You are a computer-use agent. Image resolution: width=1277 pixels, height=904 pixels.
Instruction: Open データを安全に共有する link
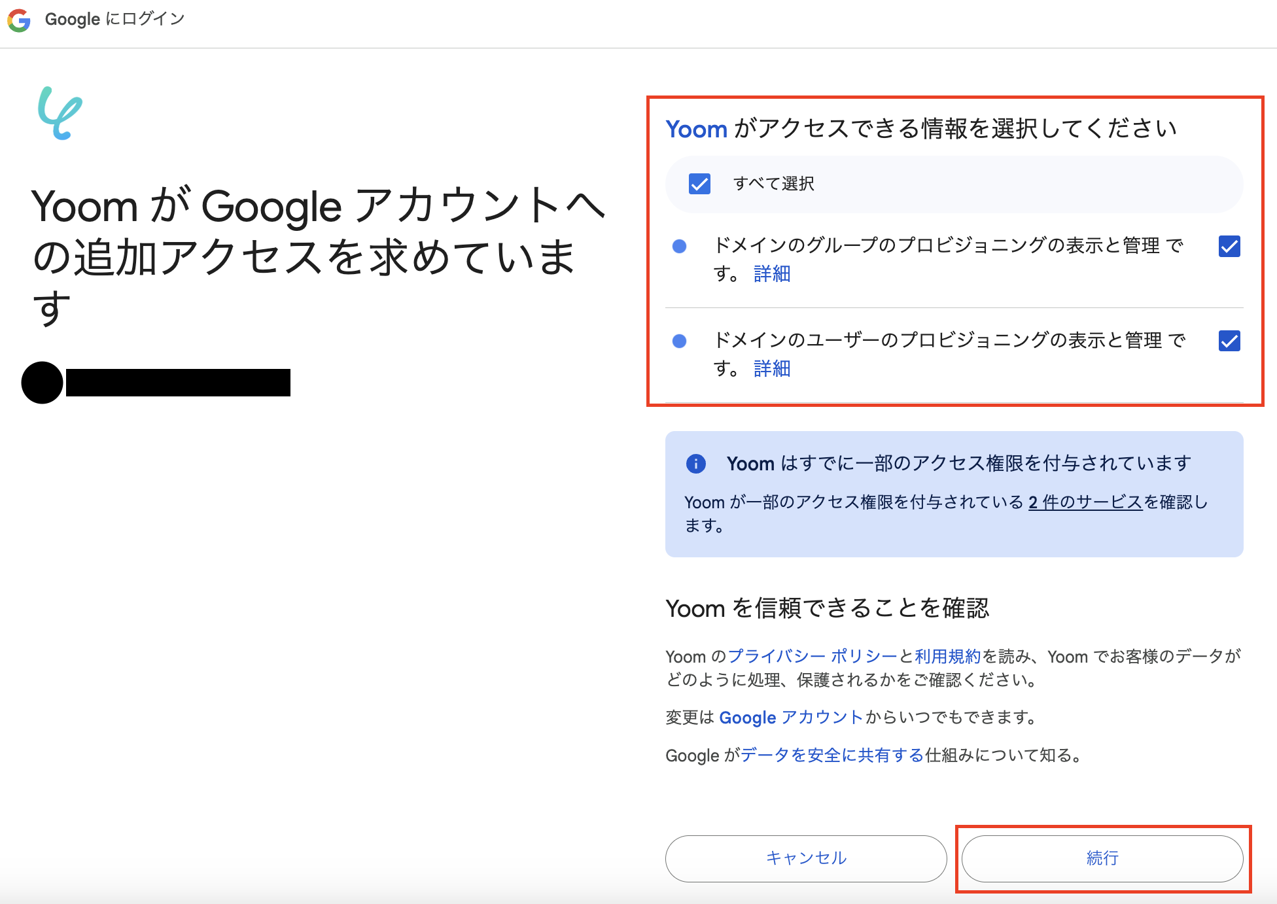coord(832,756)
